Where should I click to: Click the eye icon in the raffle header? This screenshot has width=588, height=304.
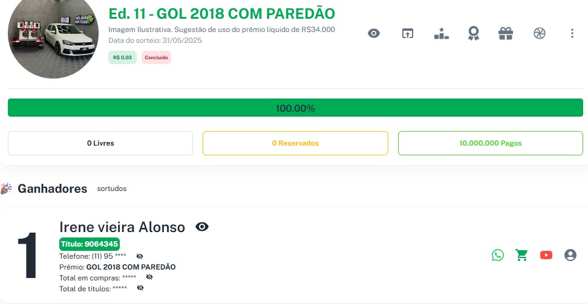click(374, 33)
